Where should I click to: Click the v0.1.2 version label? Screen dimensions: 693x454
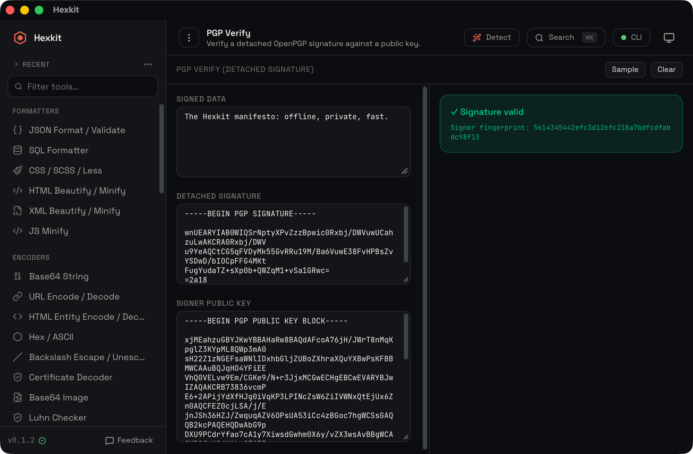pyautogui.click(x=21, y=440)
